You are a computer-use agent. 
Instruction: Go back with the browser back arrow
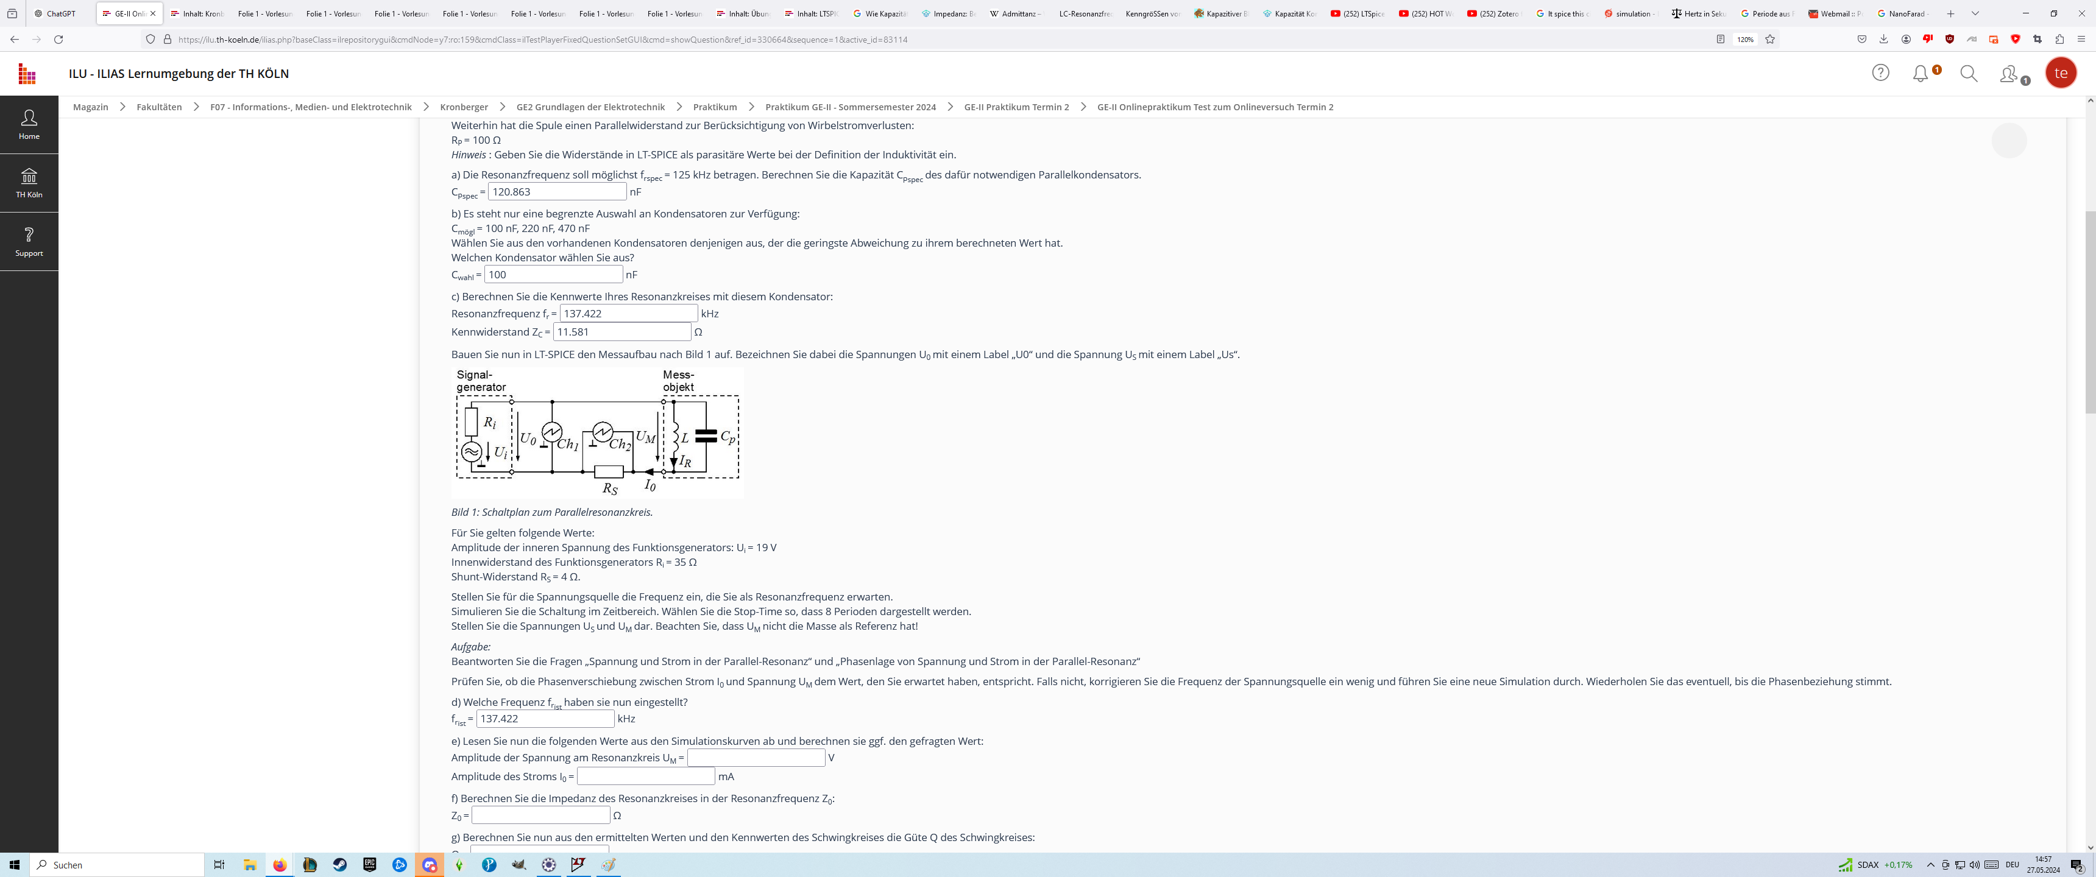click(15, 39)
